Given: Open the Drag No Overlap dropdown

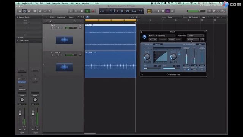Looking at the screenshot, I should pyautogui.click(x=194, y=17).
